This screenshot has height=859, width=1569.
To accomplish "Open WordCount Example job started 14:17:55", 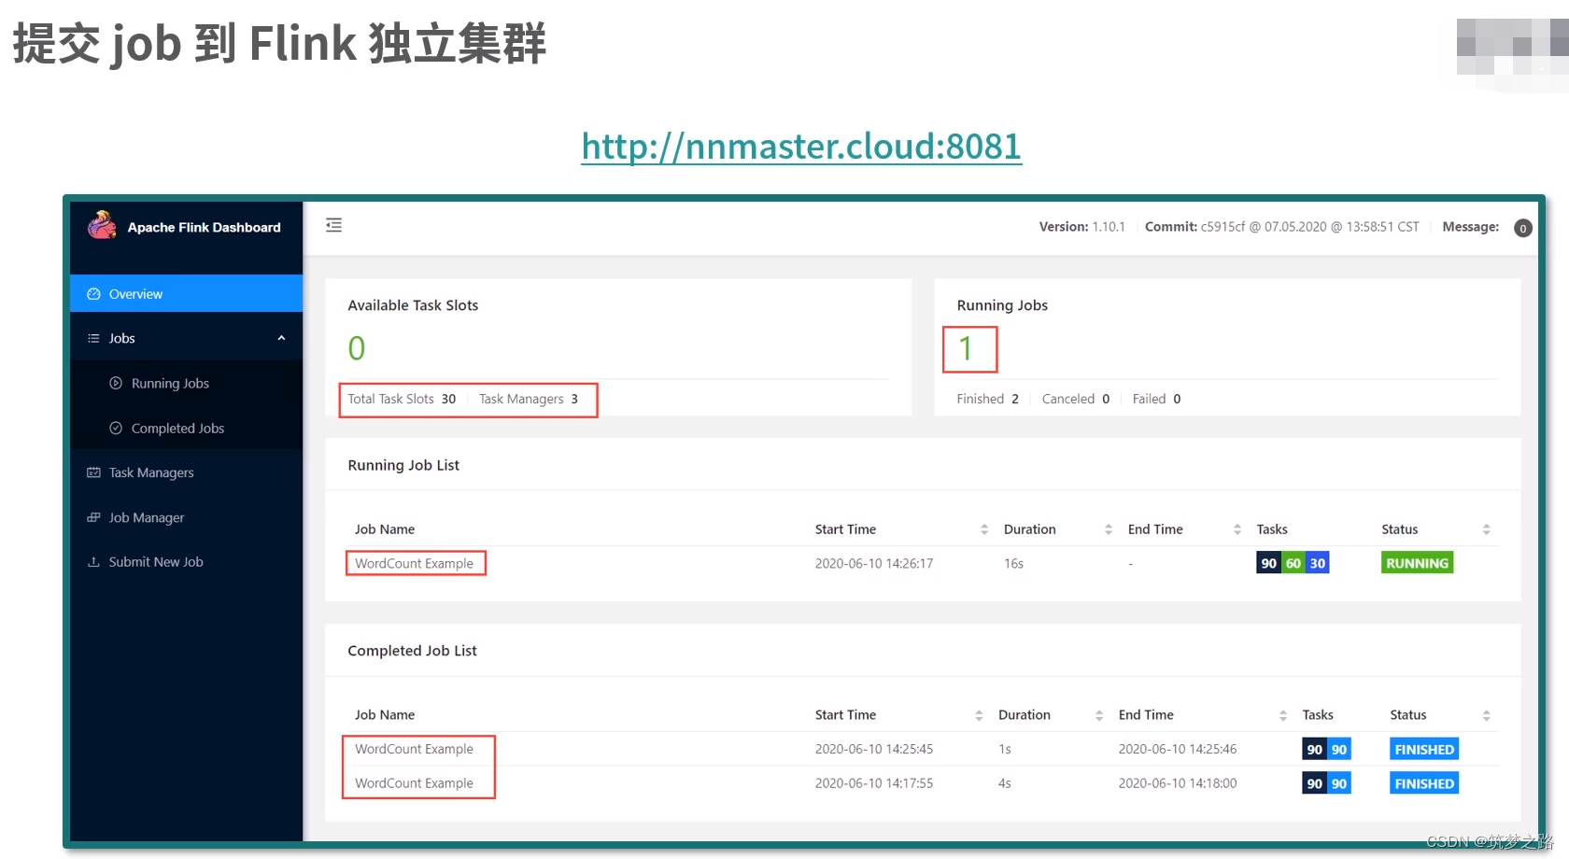I will 414,783.
